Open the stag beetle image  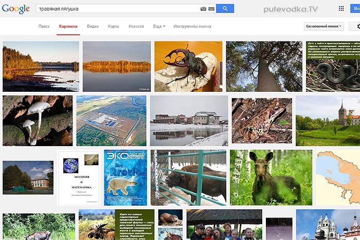pyautogui.click(x=188, y=67)
